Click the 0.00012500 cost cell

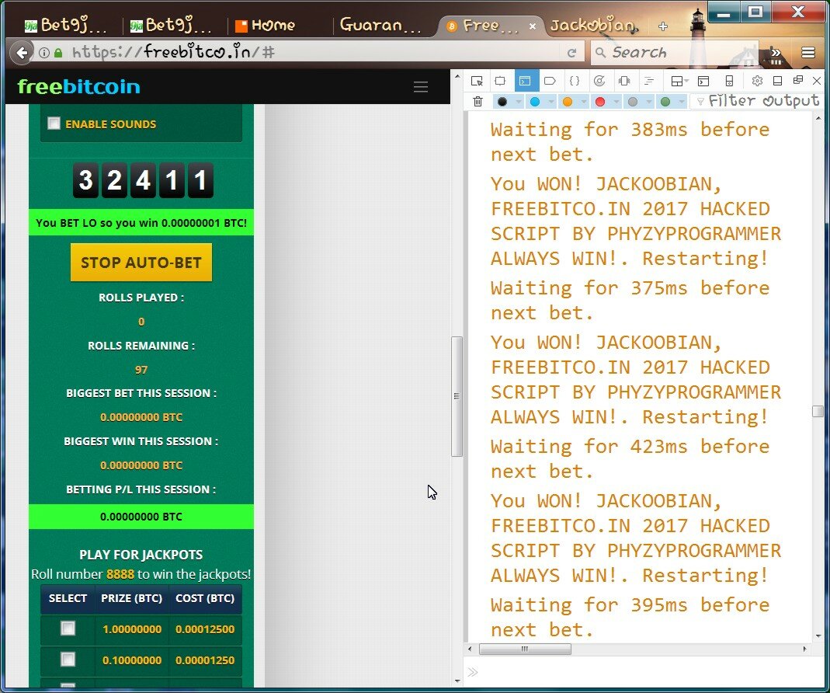pyautogui.click(x=205, y=629)
